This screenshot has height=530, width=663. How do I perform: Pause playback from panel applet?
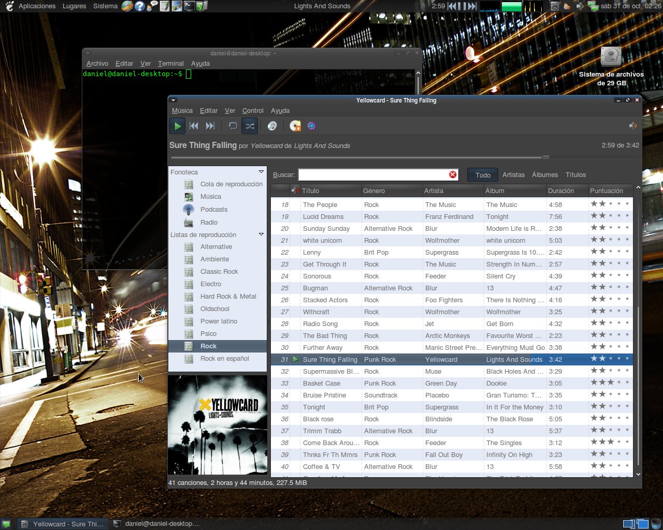click(x=462, y=6)
